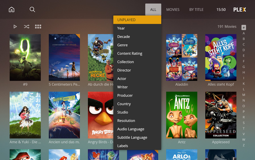Image resolution: width=255 pixels, height=160 pixels.
Task: Click the PLEX logo
Action: tap(239, 10)
